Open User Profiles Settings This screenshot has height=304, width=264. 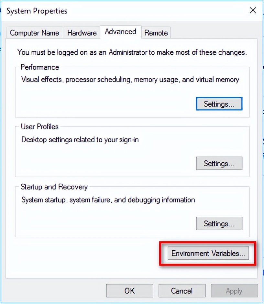click(219, 163)
